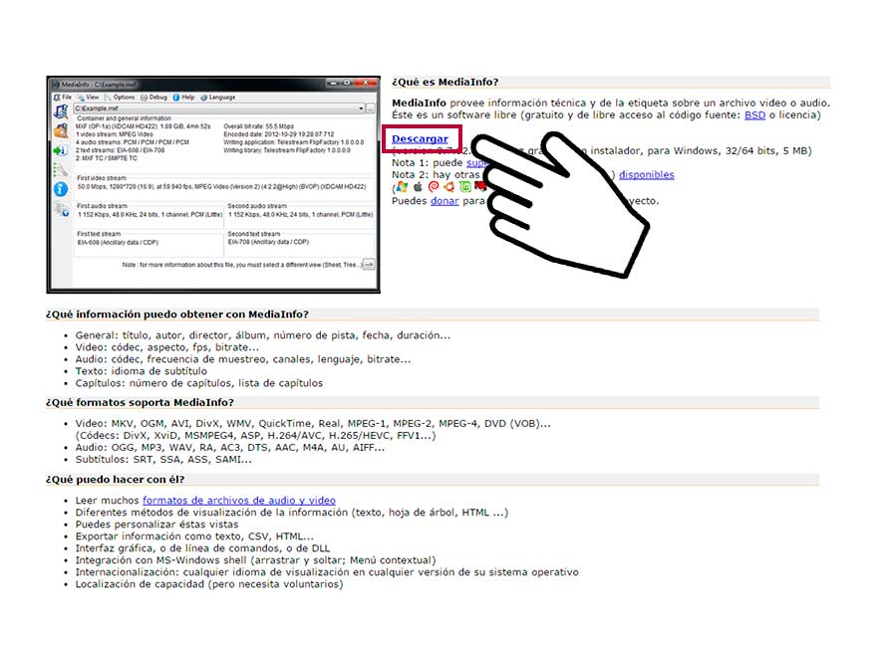
Task: Click the 'Video: MKV, OGM, AVI, DivX' formats line
Action: point(313,423)
